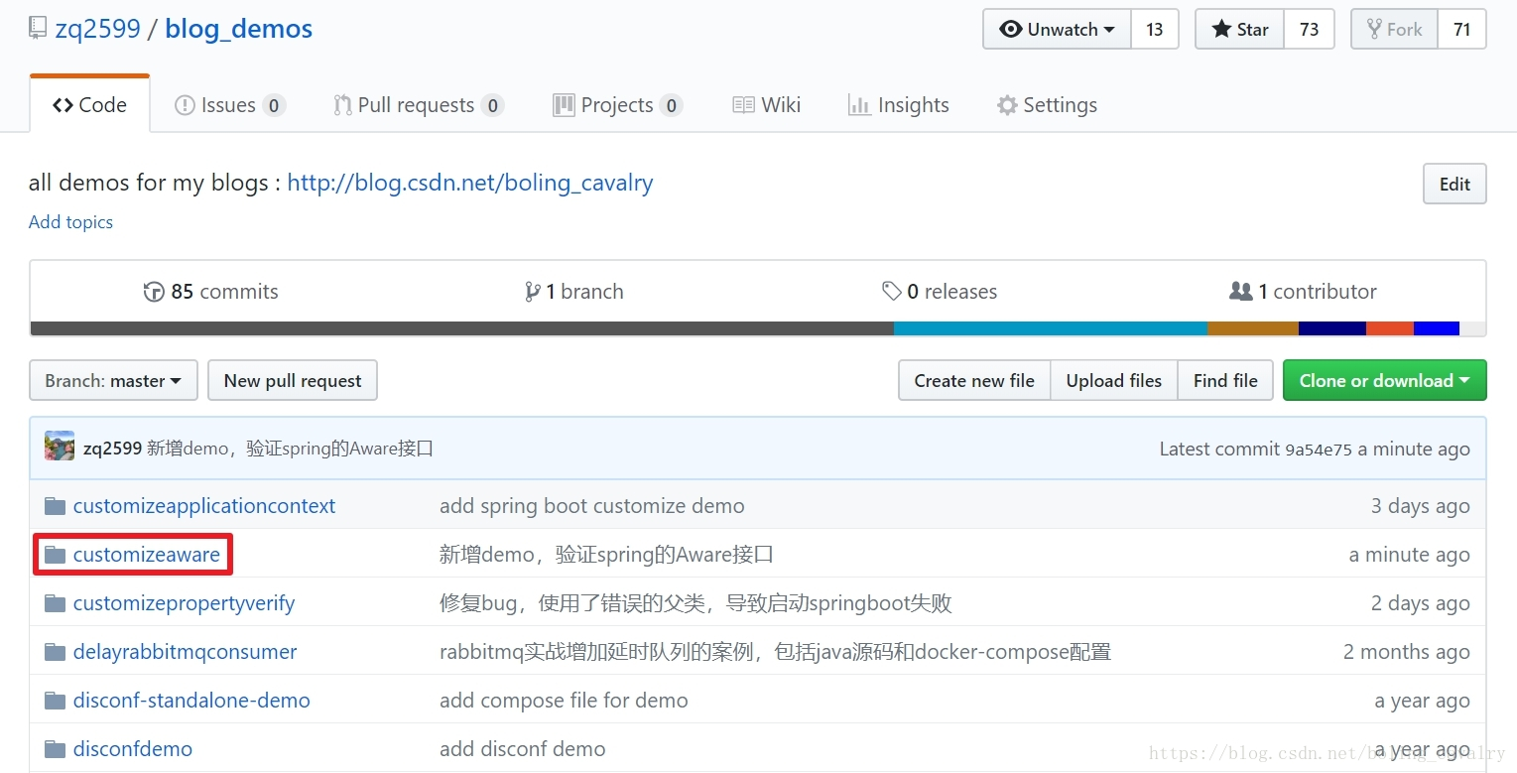Open the latest commit message link
This screenshot has width=1517, height=773.
[x=291, y=449]
